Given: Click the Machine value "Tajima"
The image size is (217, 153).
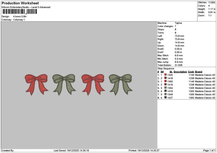Looking at the screenshot, I should 178,23.
